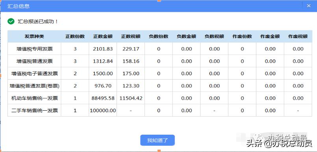Screen dimensions: 317x152
Task: Click 正数份数 count for 增值税普通发票
Action: coord(75,61)
